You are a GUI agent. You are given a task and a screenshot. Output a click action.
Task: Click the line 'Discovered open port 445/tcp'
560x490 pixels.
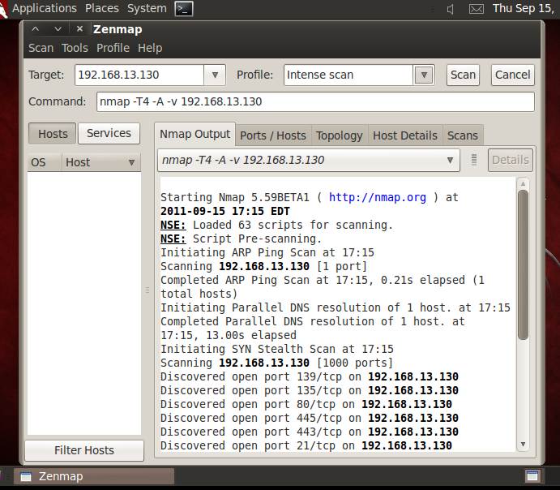[x=310, y=418]
